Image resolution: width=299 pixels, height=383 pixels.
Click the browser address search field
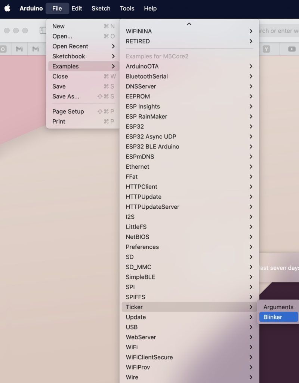tap(279, 31)
